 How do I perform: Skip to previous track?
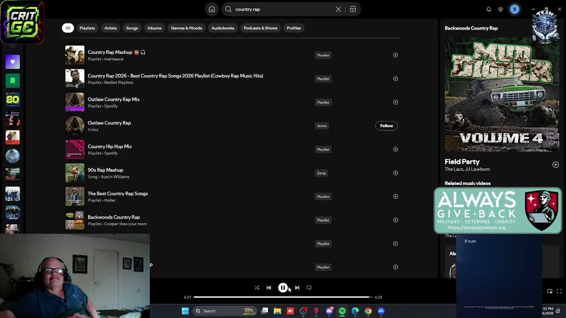point(269,288)
